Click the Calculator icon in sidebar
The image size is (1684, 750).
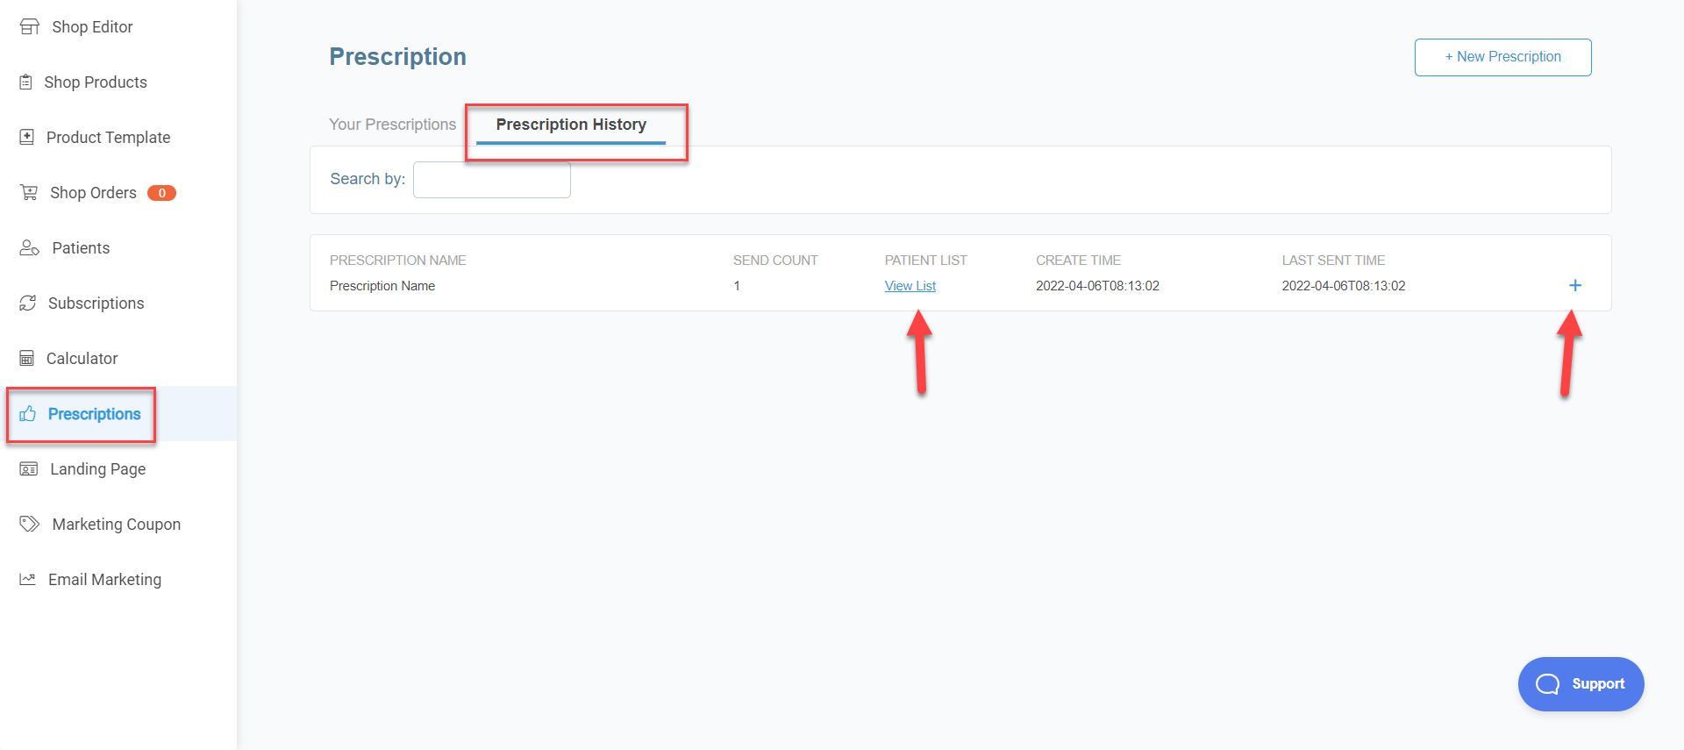tap(27, 358)
